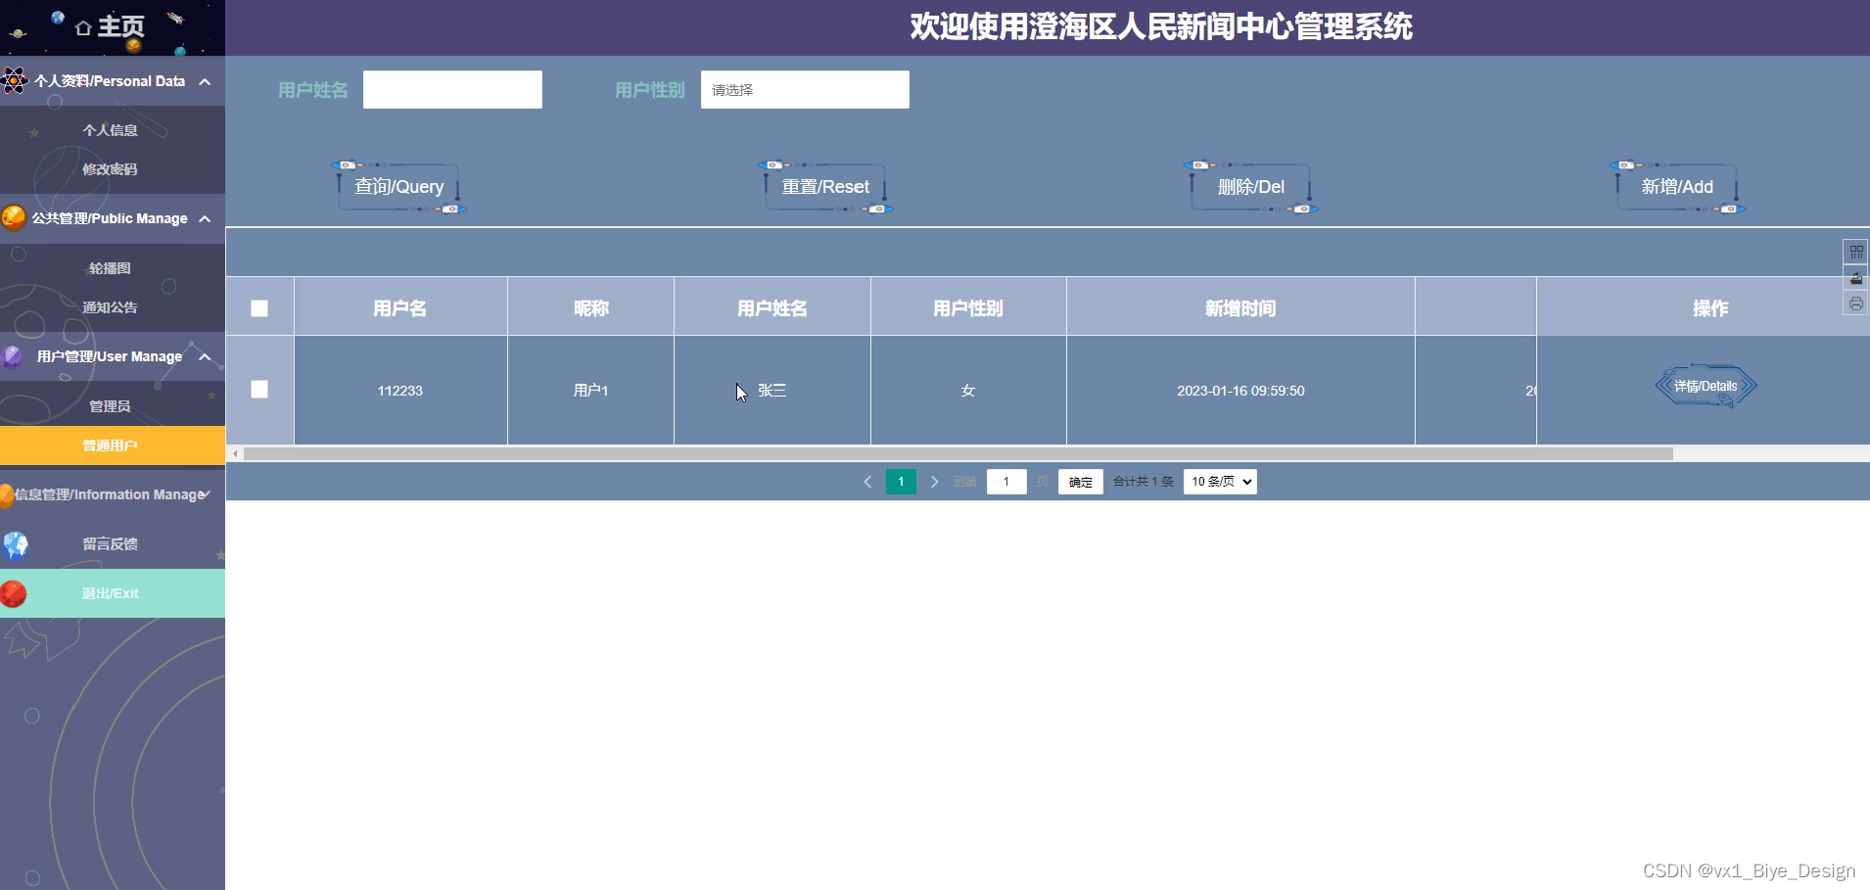The width and height of the screenshot is (1870, 890).
Task: Collapse 用户管理/User Manage menu
Action: coord(113,356)
